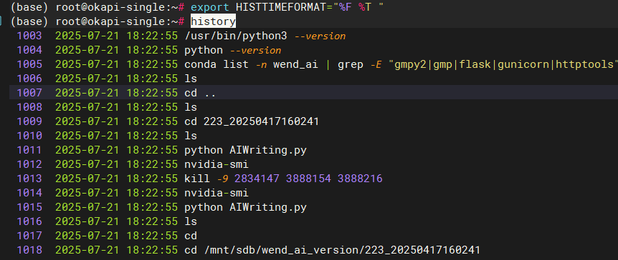Select the cd 223_20250417160241 command
Image resolution: width=618 pixels, height=260 pixels.
252,121
